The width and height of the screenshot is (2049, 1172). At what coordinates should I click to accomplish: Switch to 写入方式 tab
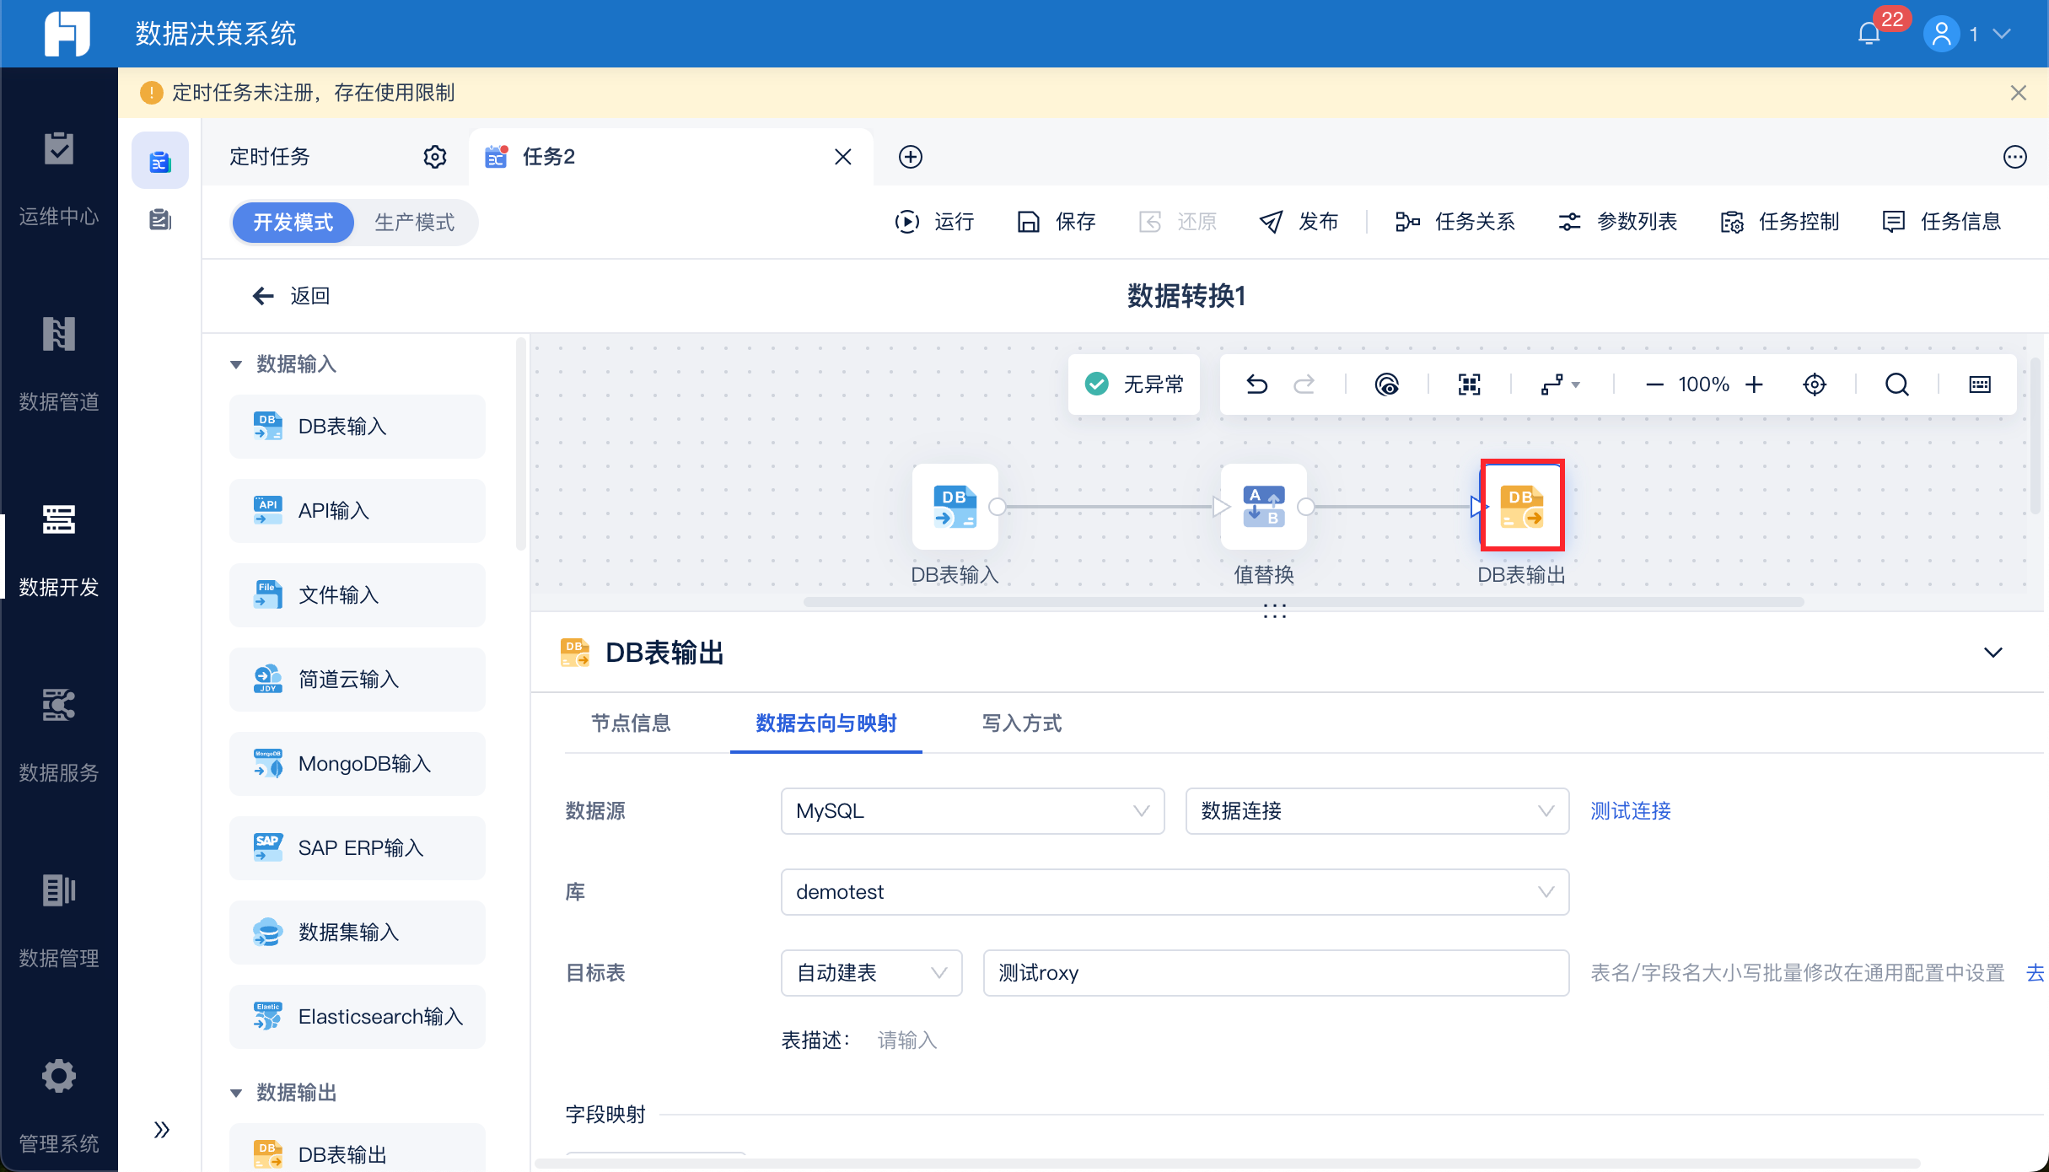tap(1021, 723)
